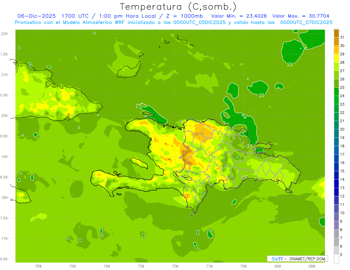The width and height of the screenshot is (350, 270).
Task: Click the gray legend swatch between 6 and 7
Action: pyautogui.click(x=336, y=242)
